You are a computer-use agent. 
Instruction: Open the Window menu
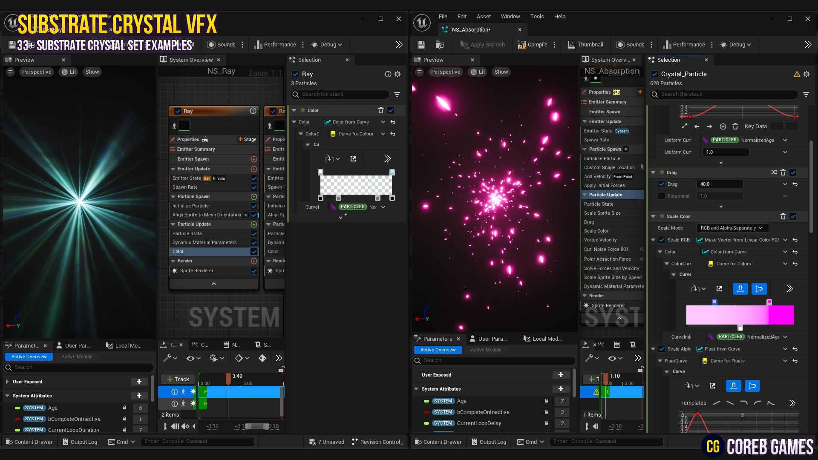click(510, 16)
